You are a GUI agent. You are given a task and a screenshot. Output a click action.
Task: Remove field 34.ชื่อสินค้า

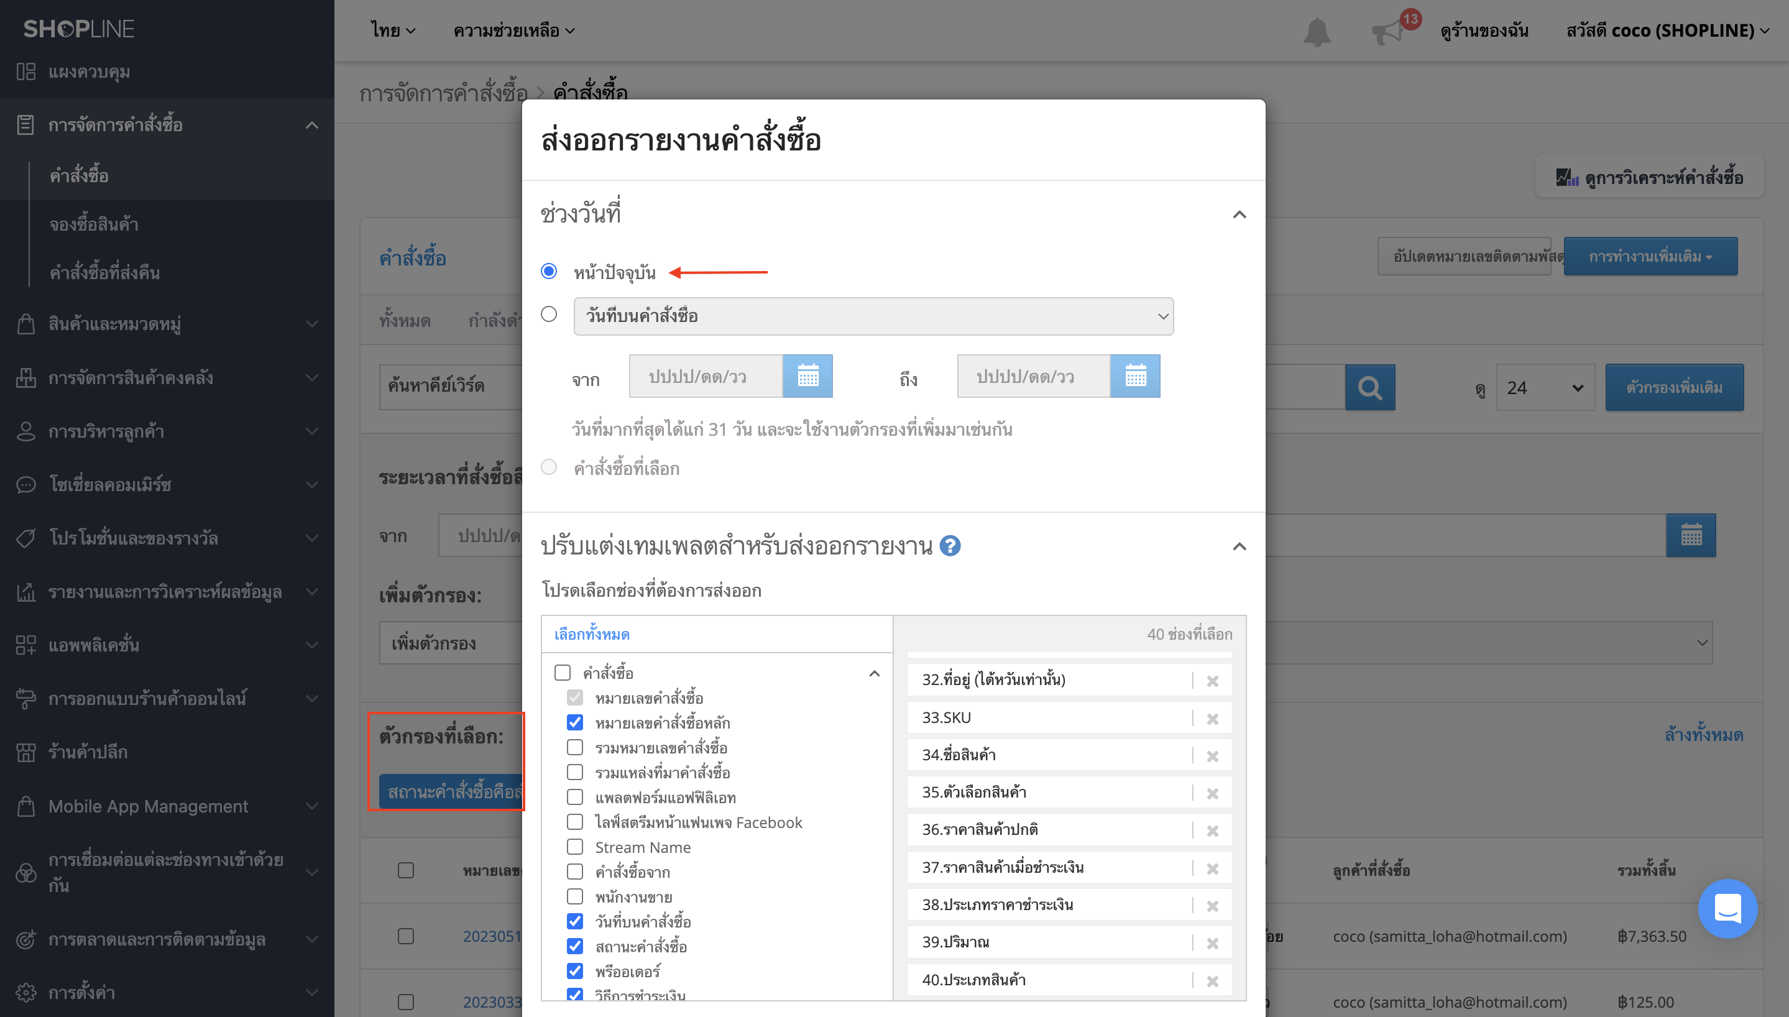click(1212, 756)
